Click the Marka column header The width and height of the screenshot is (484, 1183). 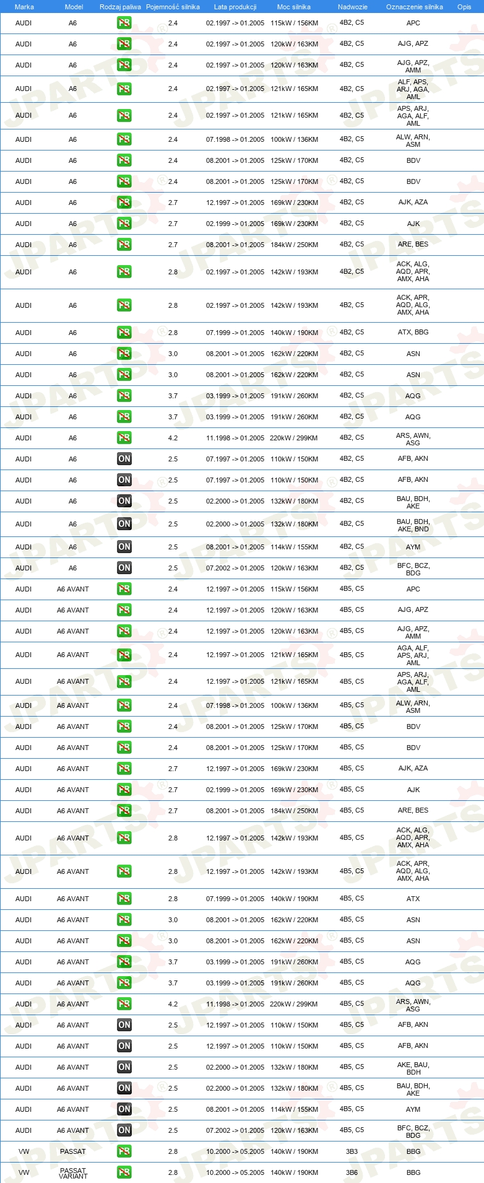pos(24,7)
